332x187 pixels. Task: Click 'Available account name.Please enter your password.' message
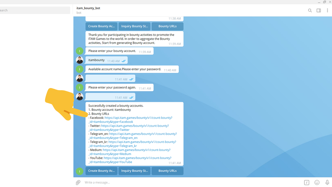[132, 69]
